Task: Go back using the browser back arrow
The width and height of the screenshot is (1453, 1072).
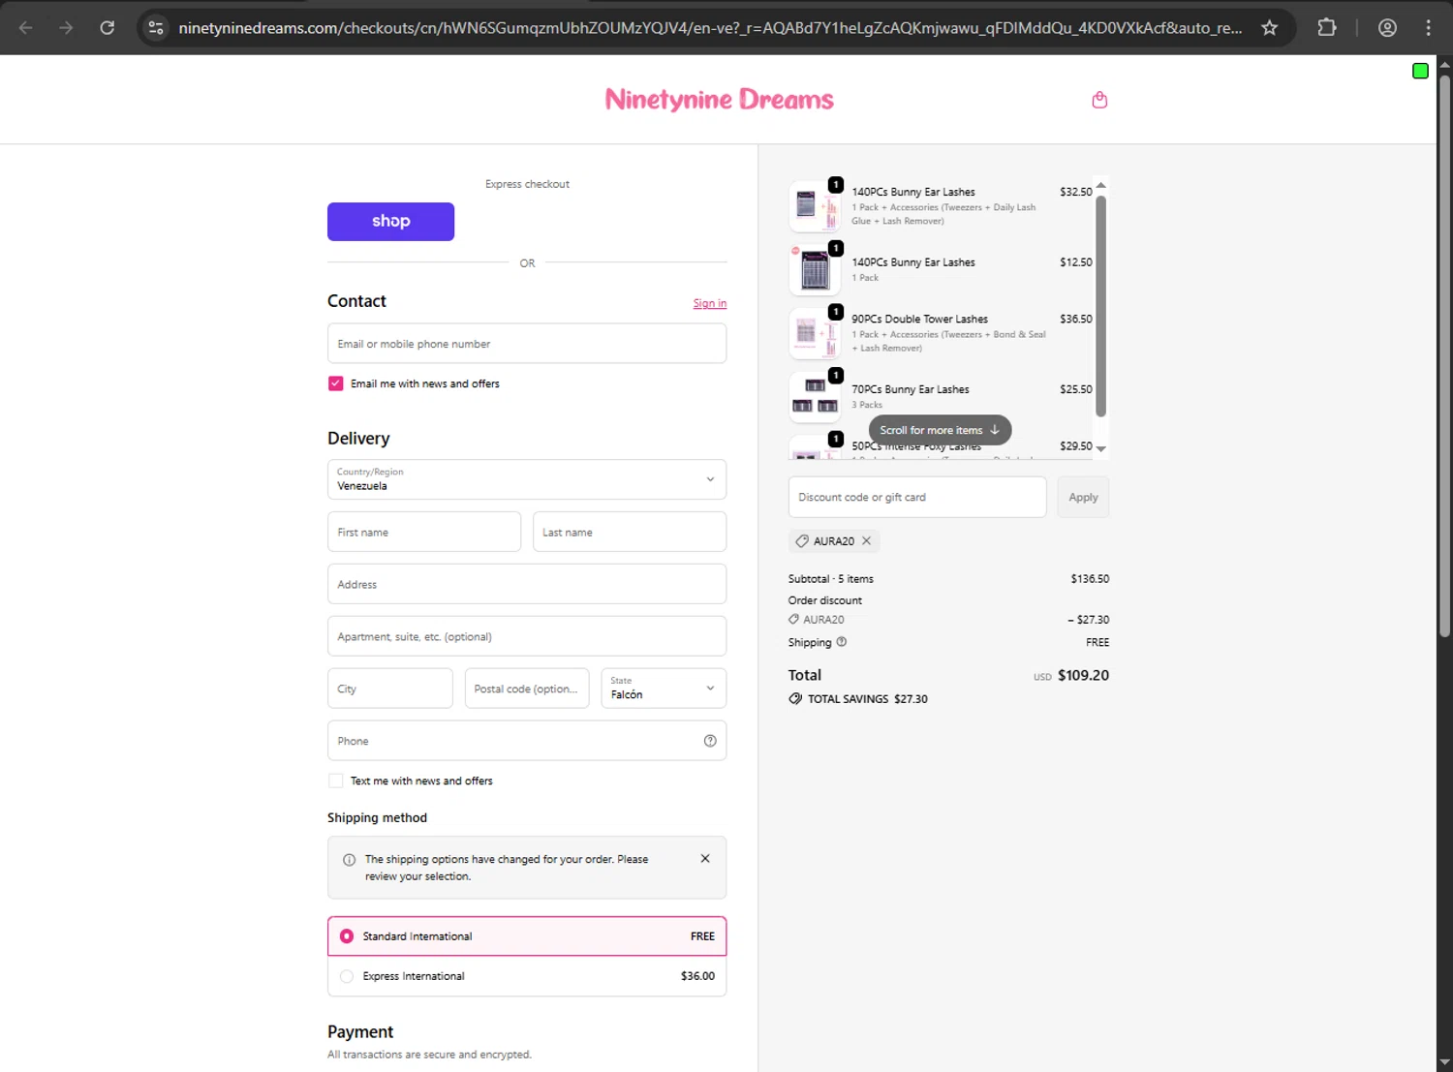Action: tap(26, 28)
